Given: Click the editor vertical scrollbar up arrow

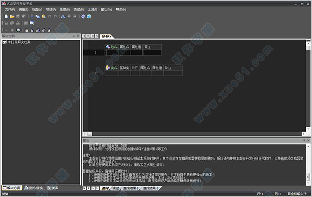Looking at the screenshot, I should 308,43.
